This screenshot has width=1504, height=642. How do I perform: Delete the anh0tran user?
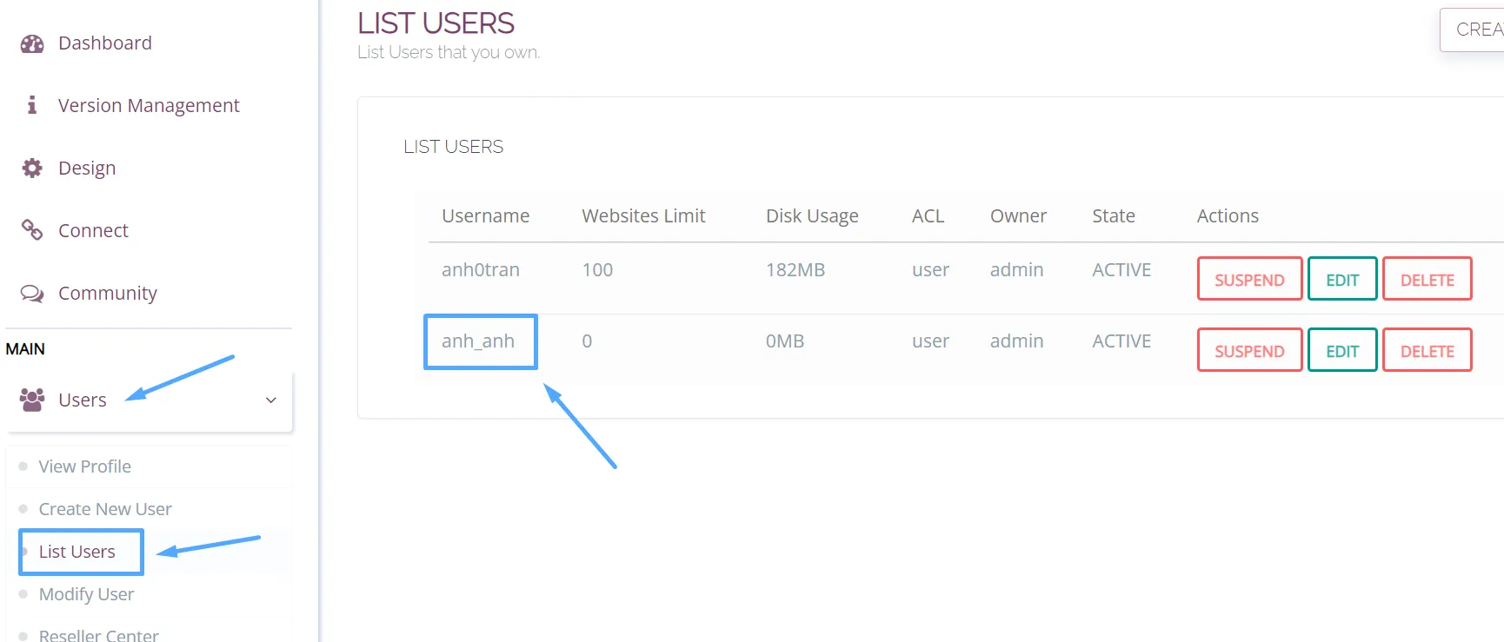[1427, 279]
